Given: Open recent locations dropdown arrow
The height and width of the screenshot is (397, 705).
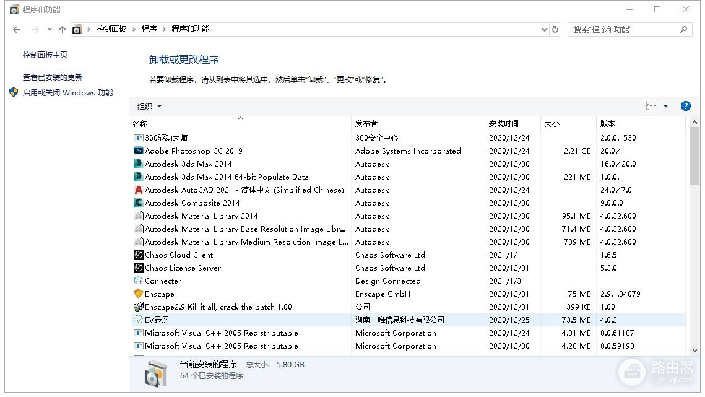Looking at the screenshot, I should tap(50, 30).
